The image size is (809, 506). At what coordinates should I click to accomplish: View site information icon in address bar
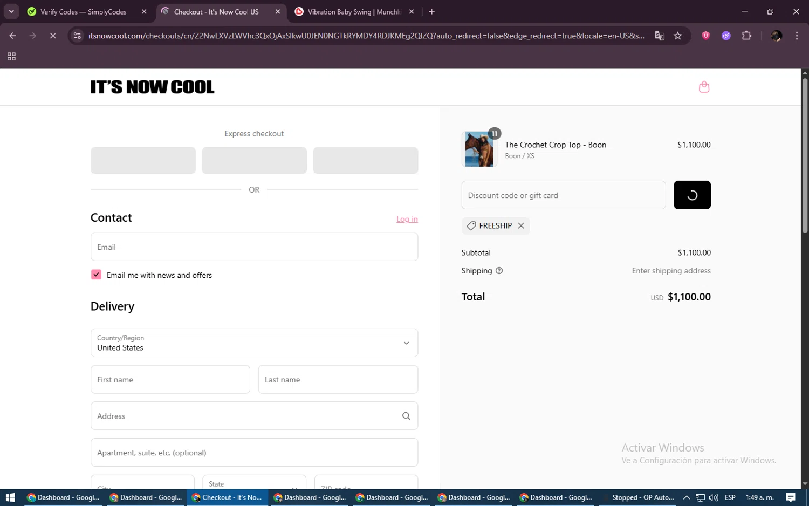coord(77,36)
